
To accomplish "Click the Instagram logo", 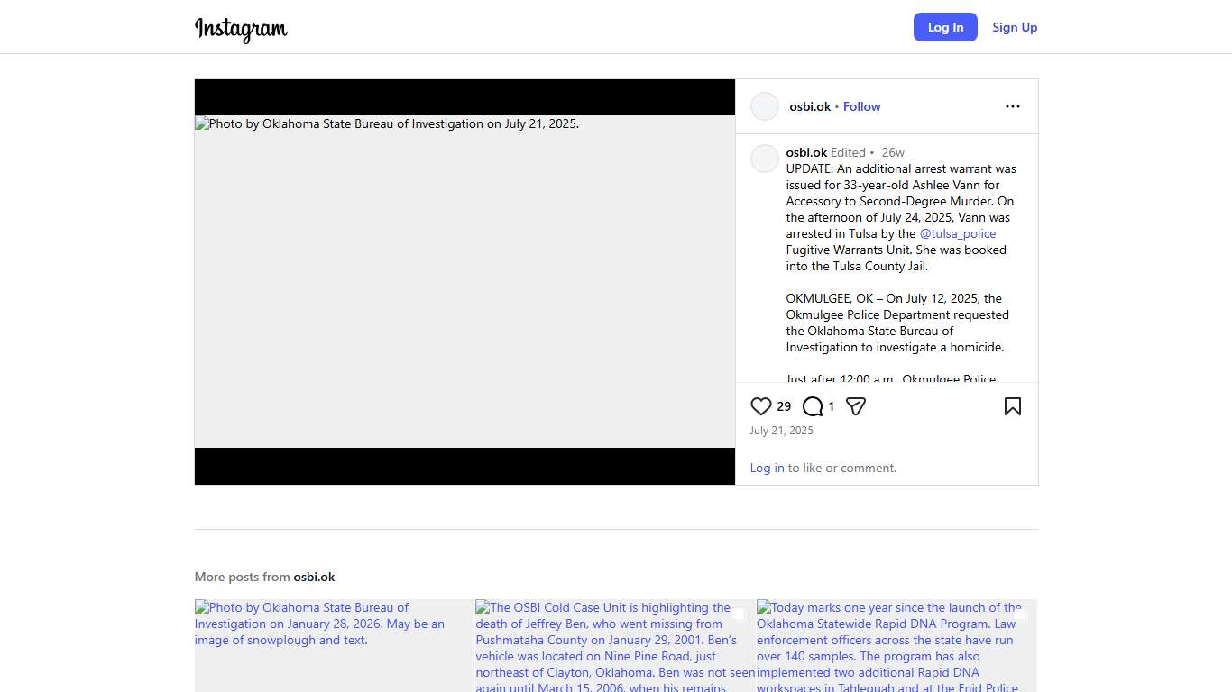I will tap(241, 28).
